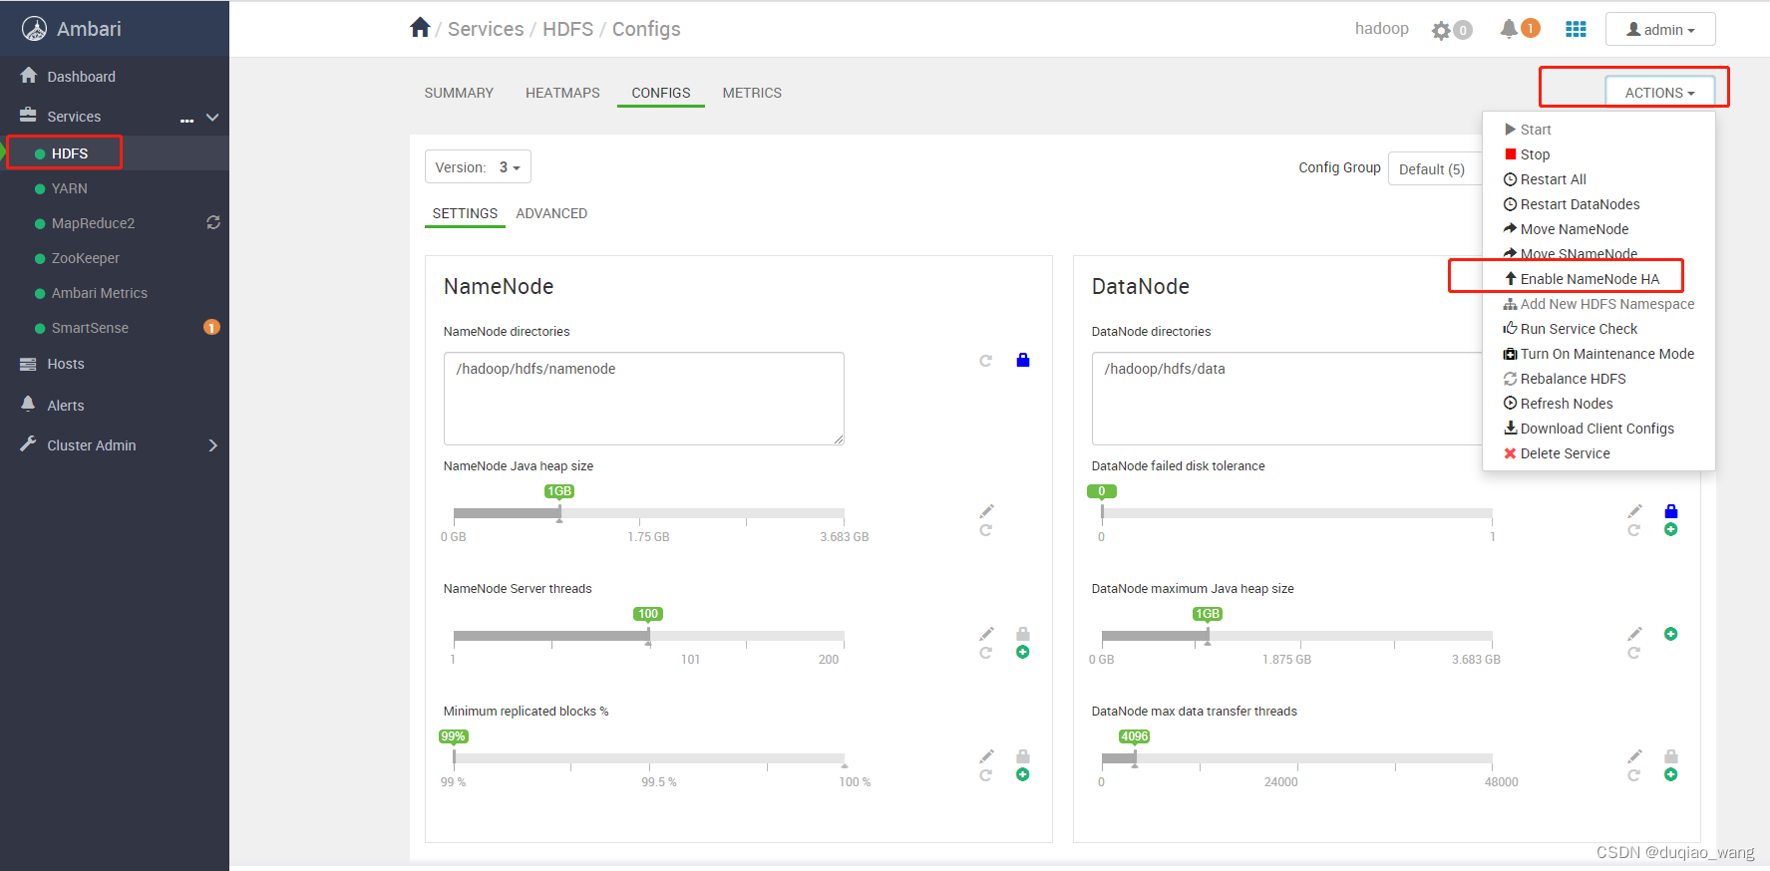Toggle the ACTIONS dropdown button
Viewport: 1770px width, 871px height.
[1659, 93]
